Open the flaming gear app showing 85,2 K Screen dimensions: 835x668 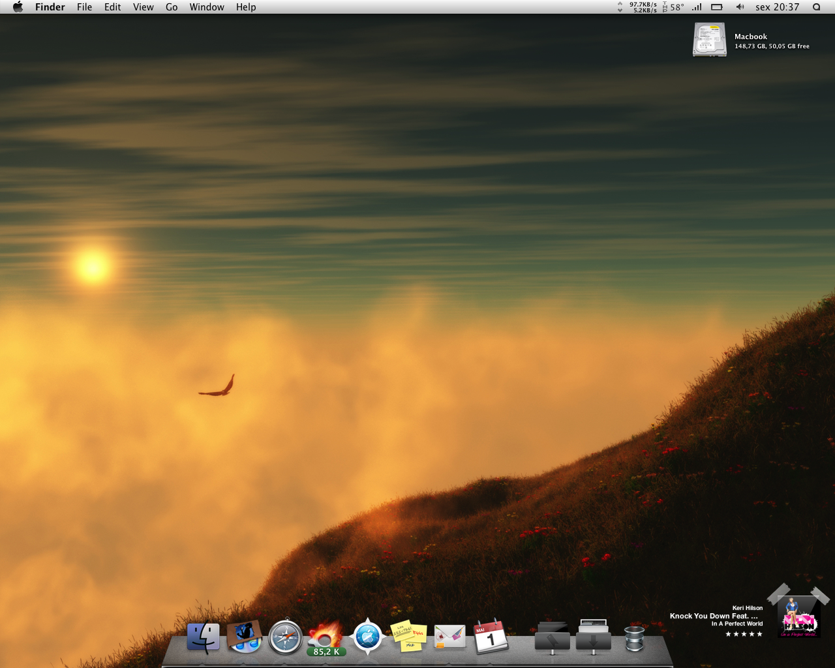tap(326, 638)
